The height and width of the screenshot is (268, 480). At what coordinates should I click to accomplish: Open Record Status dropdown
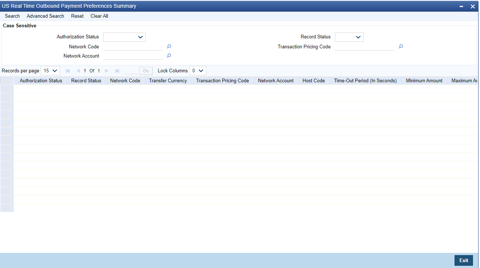pos(349,37)
